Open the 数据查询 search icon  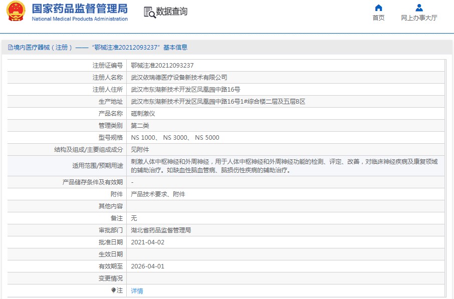coord(150,12)
